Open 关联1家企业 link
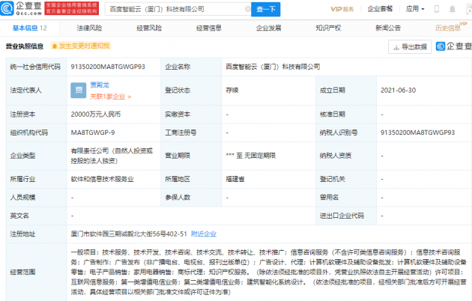The width and height of the screenshot is (472, 301). pos(110,97)
